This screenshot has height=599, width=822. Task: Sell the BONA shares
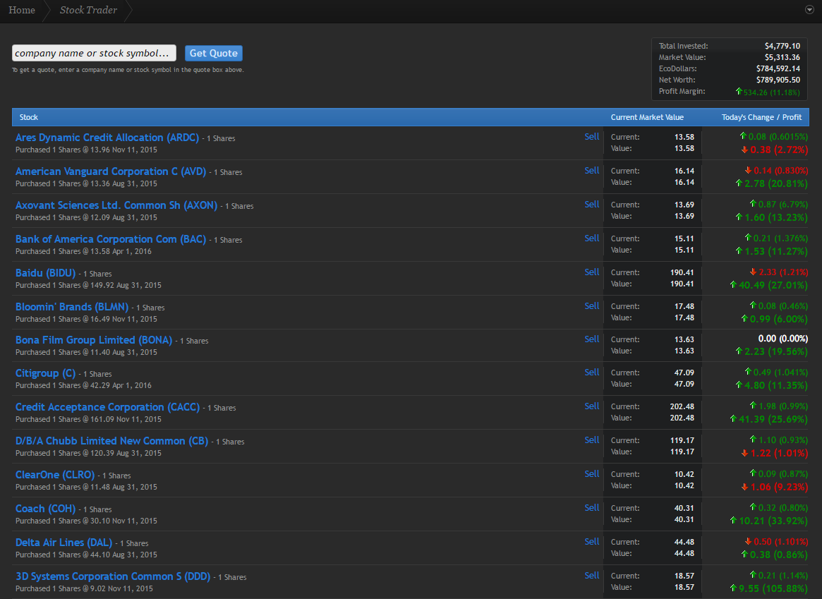pyautogui.click(x=592, y=339)
